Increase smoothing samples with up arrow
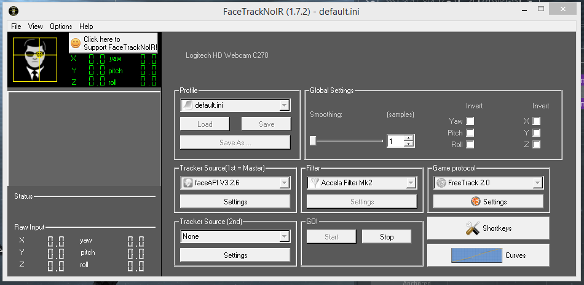 409,138
